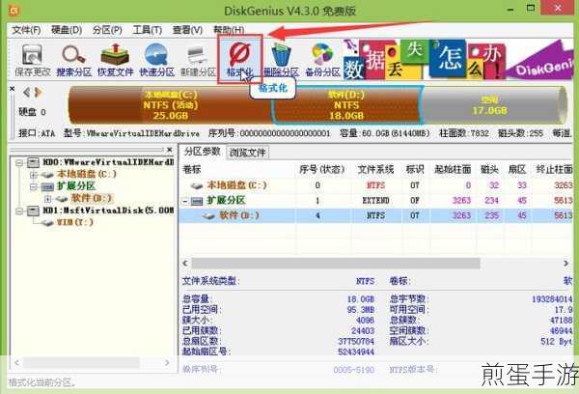
Task: Open the 搜索分区 search partition tool
Action: [x=74, y=60]
